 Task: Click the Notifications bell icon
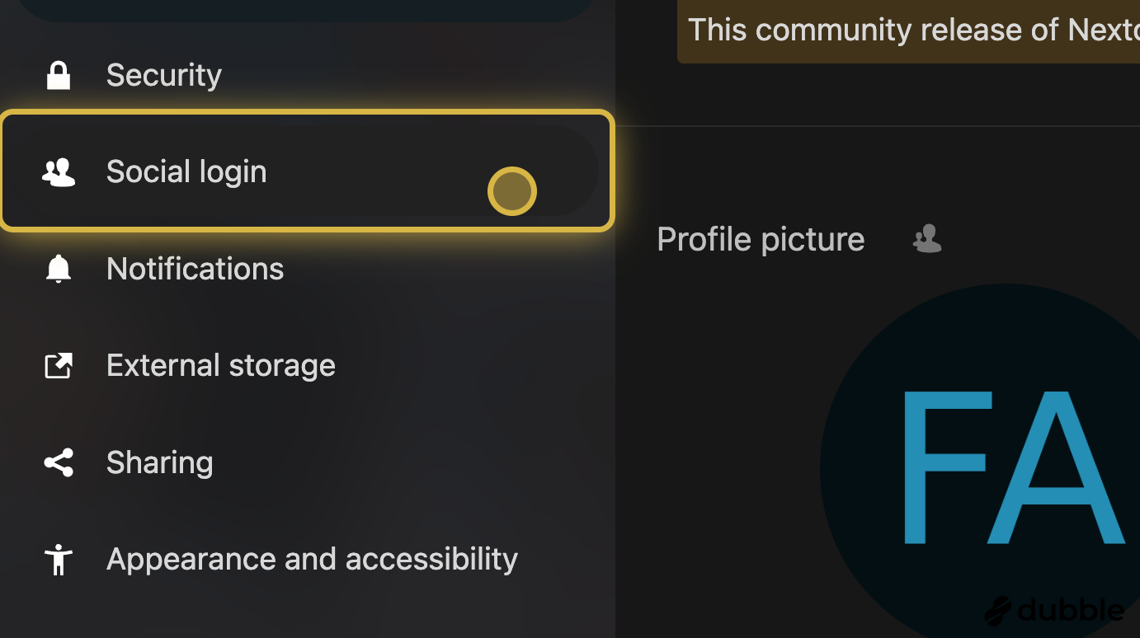click(x=58, y=269)
